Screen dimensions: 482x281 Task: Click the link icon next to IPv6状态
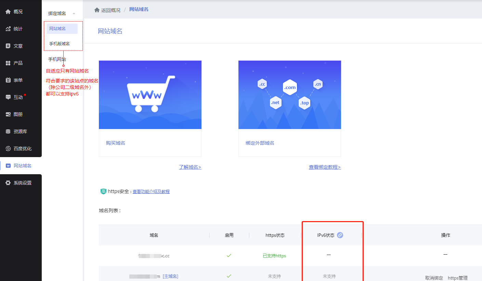click(x=340, y=235)
